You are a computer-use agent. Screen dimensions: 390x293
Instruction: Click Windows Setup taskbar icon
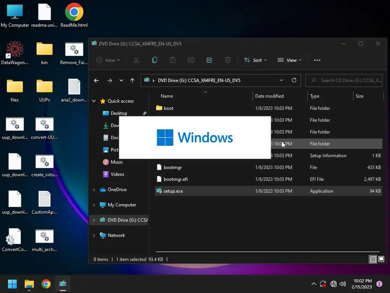point(63,284)
